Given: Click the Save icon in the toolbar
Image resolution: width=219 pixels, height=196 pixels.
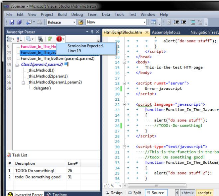Looking at the screenshot, I should pos(12,22).
